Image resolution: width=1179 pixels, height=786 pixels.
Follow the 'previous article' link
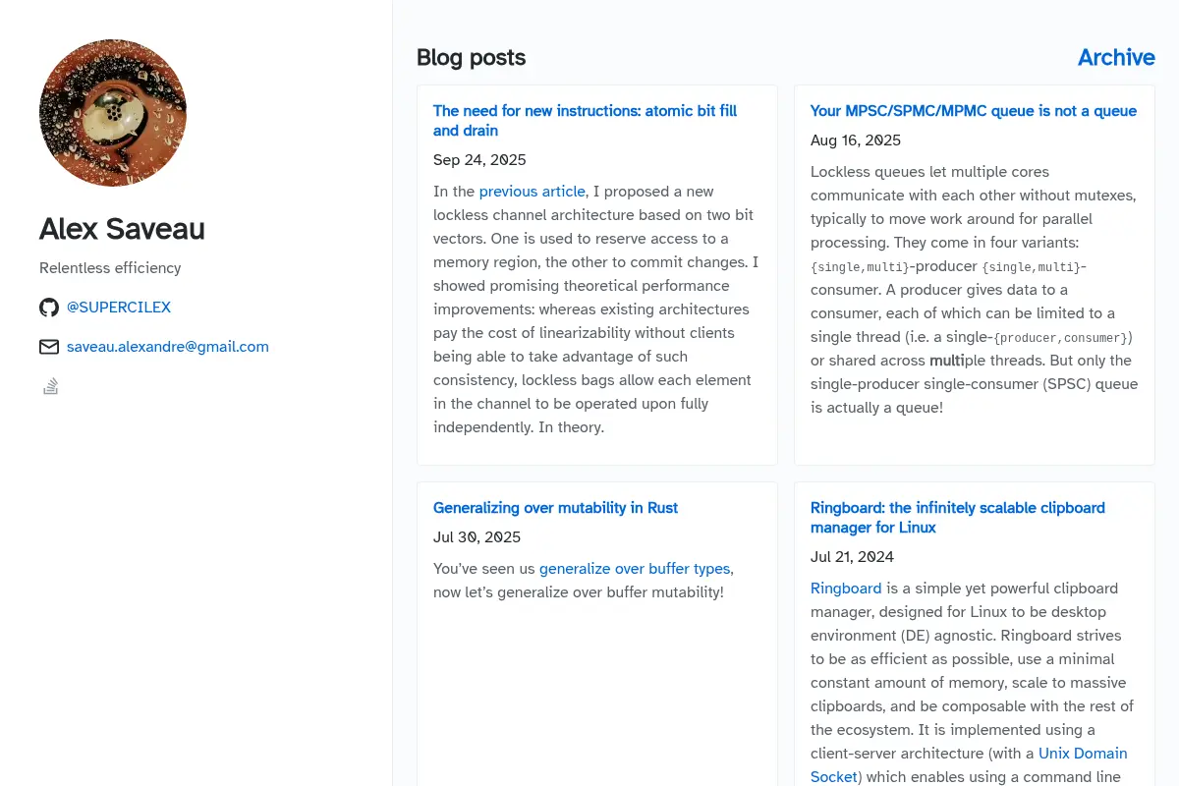coord(533,192)
